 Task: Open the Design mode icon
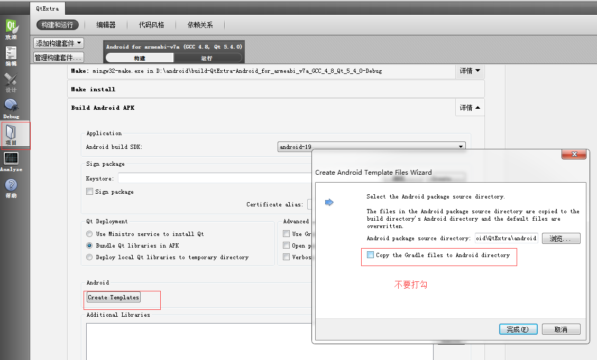[11, 82]
